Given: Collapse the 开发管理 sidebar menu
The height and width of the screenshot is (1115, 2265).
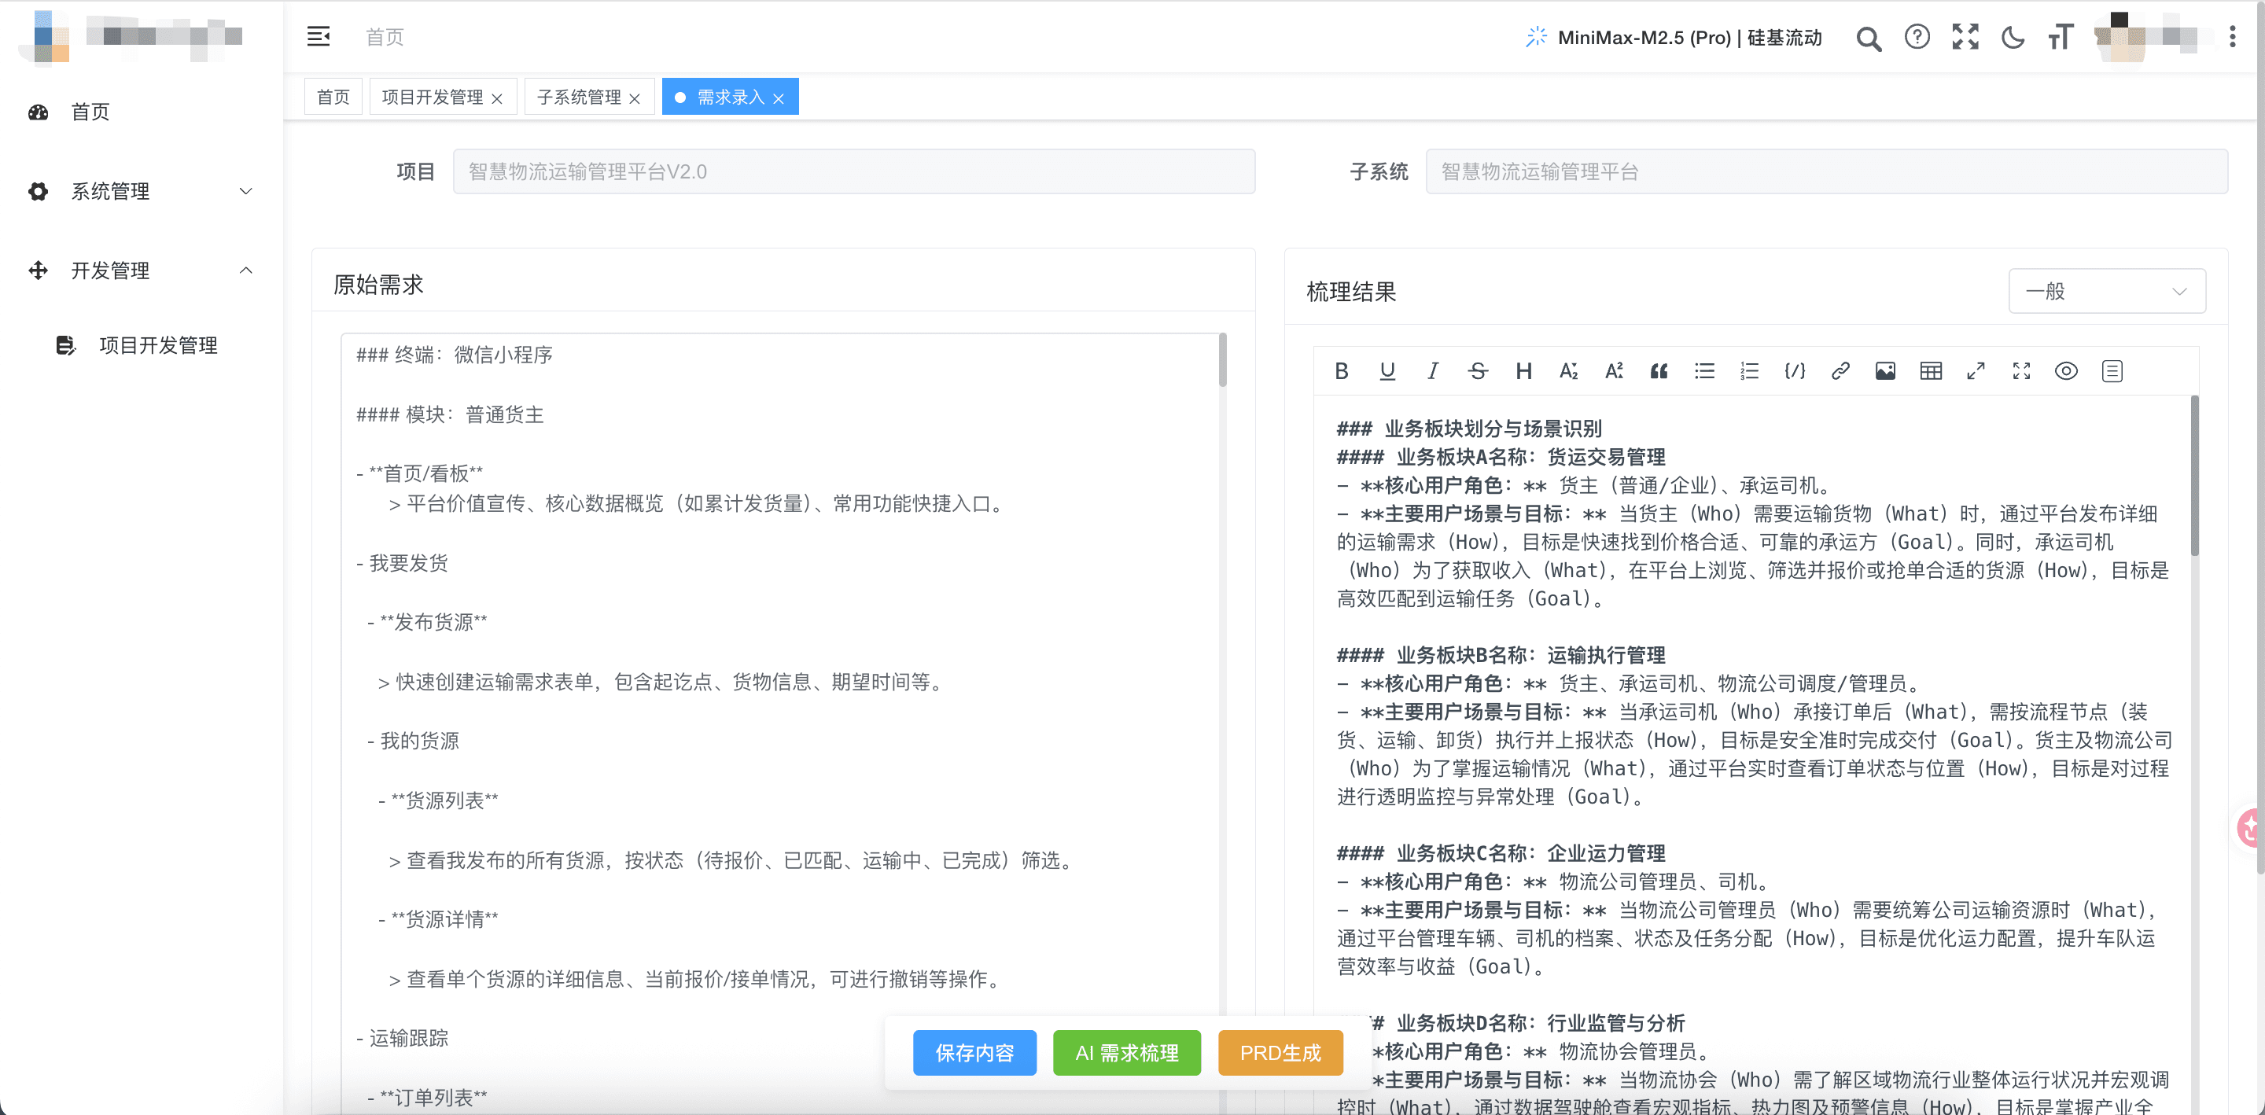Looking at the screenshot, I should click(x=141, y=270).
